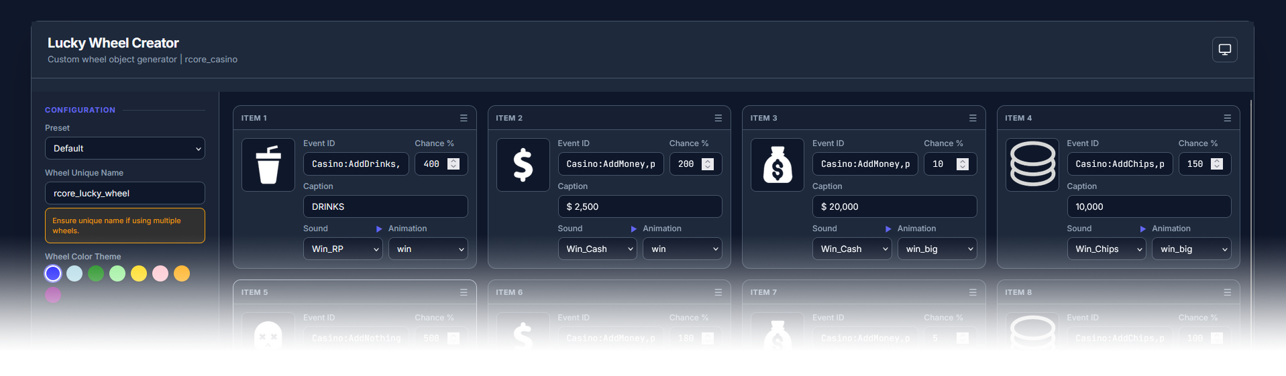Click the monitor preview icon in header
Viewport: 1286px width, 376px height.
[x=1224, y=50]
